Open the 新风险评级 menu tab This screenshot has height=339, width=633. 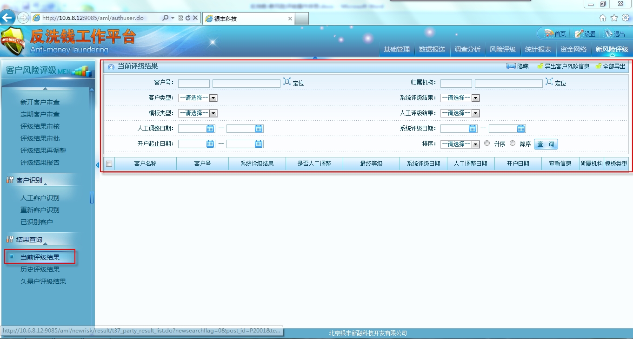611,49
